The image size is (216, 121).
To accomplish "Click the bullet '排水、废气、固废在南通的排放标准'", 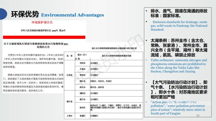I will click(x=179, y=13).
